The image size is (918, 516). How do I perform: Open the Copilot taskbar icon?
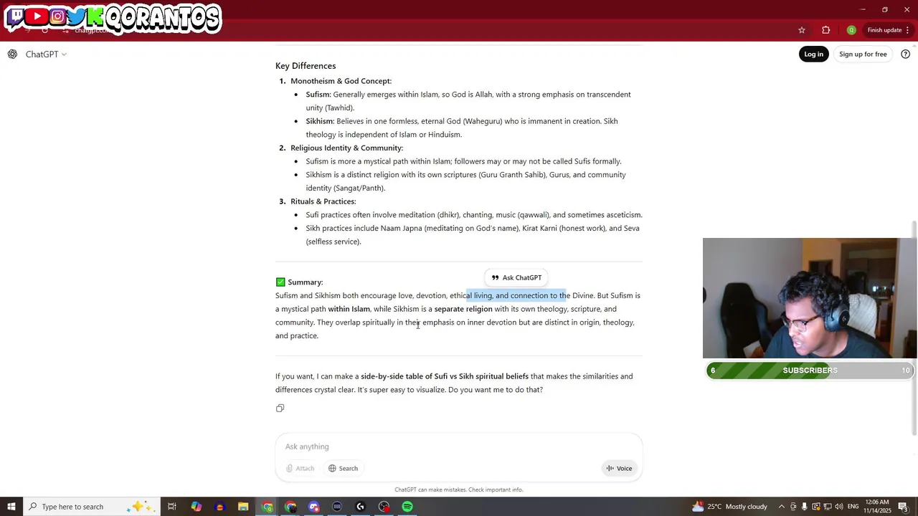196,507
